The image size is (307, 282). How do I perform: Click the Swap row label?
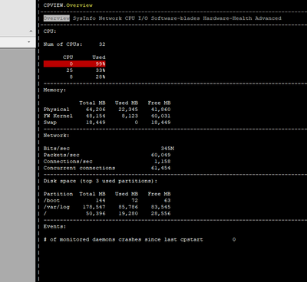50,123
